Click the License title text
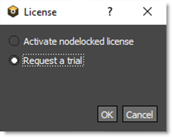The image size is (172, 137). pos(40,12)
